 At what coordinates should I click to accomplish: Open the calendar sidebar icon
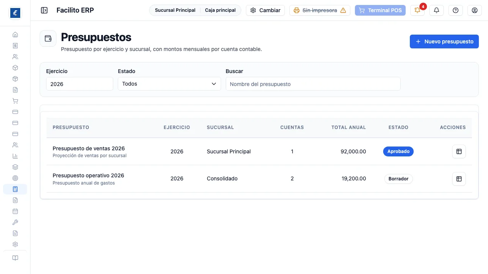pyautogui.click(x=15, y=211)
